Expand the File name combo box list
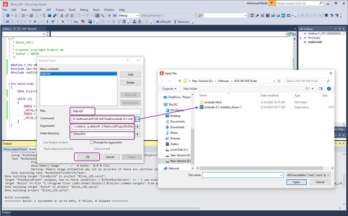 281,175
